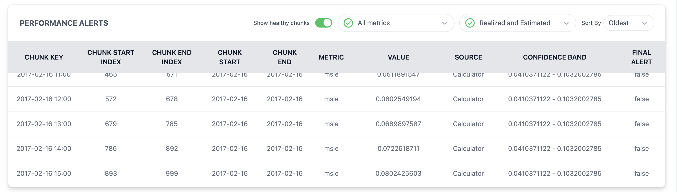
Task: Click false final alert in 15:00 row
Action: pos(642,173)
